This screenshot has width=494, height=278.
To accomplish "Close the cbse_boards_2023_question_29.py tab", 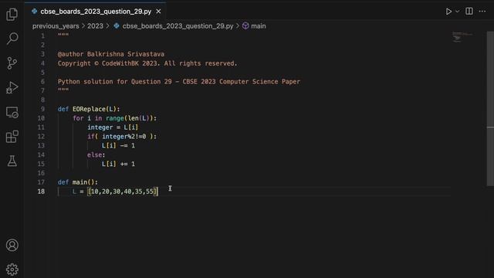I will 158,12.
